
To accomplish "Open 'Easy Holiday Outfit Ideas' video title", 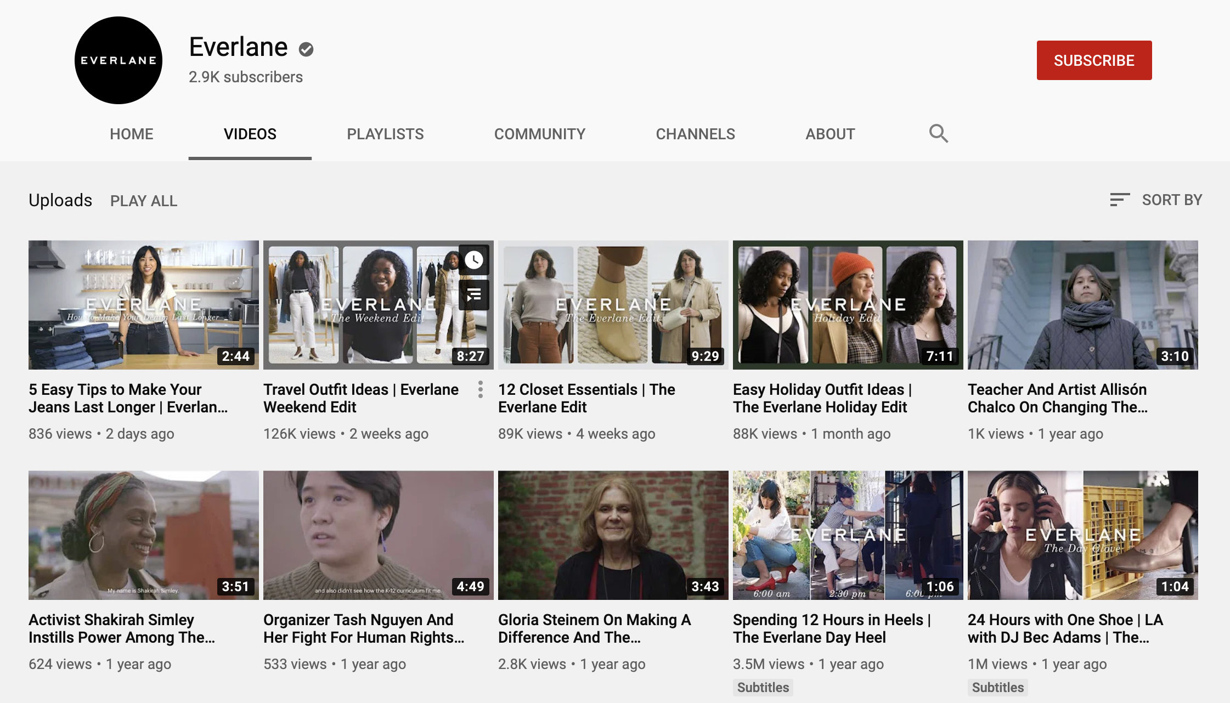I will (x=822, y=398).
